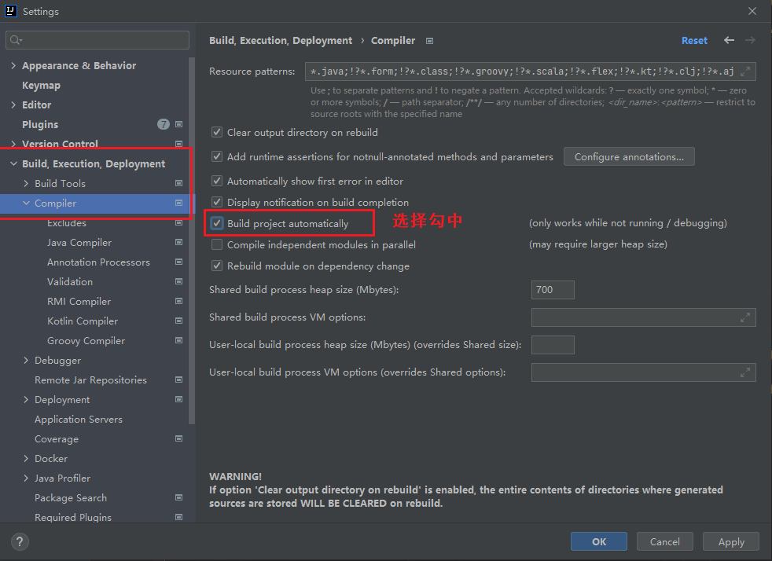This screenshot has height=561, width=772.
Task: Expand the Resource patterns field
Action: tap(745, 71)
